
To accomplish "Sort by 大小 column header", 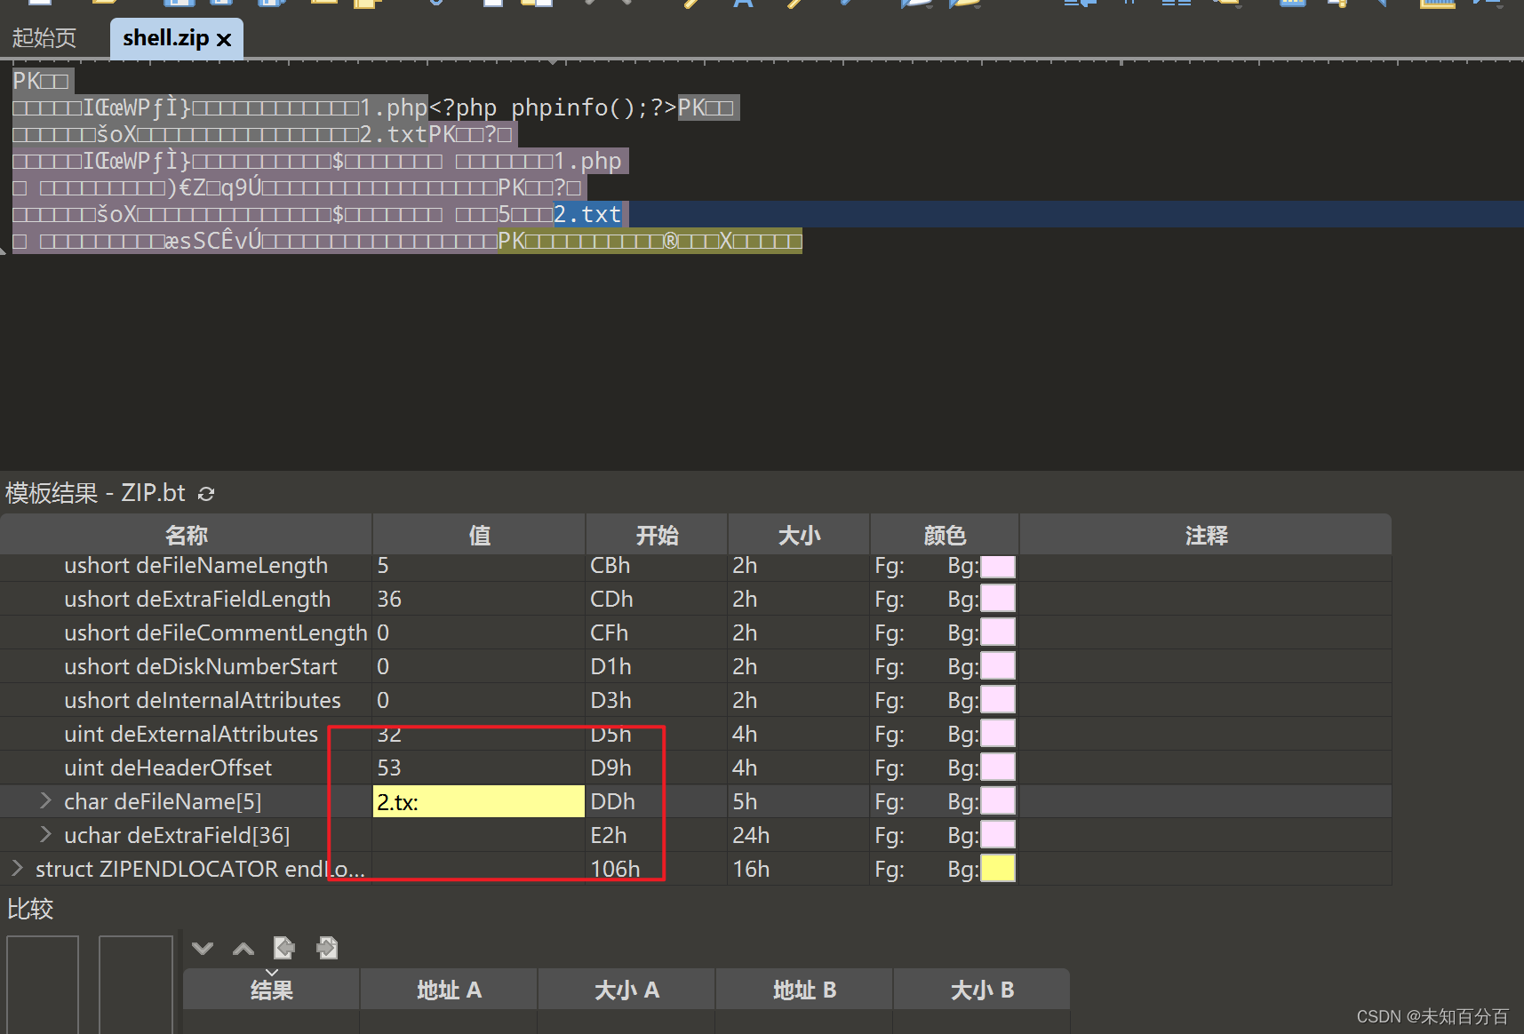I will pos(799,535).
